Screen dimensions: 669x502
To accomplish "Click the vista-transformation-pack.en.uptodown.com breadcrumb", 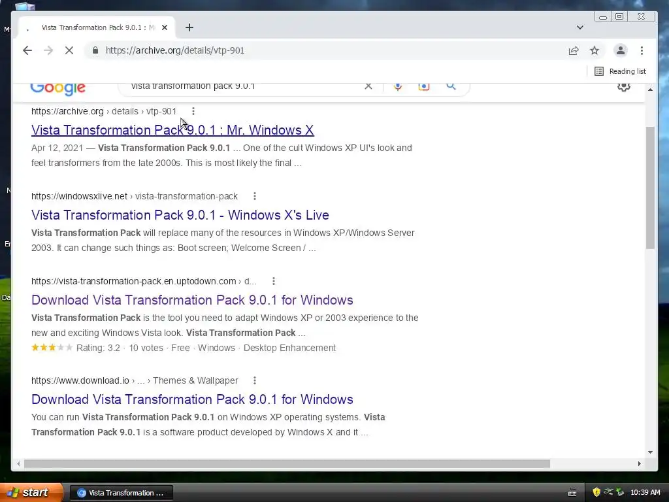I will pyautogui.click(x=144, y=281).
